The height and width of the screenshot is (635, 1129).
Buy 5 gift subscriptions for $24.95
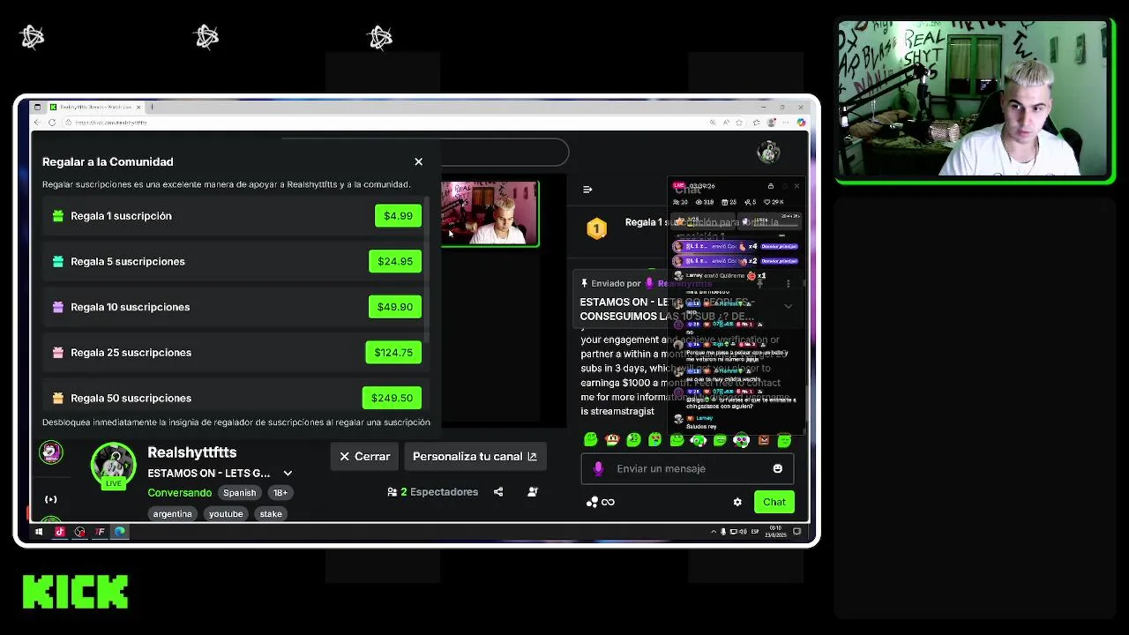[x=394, y=261]
